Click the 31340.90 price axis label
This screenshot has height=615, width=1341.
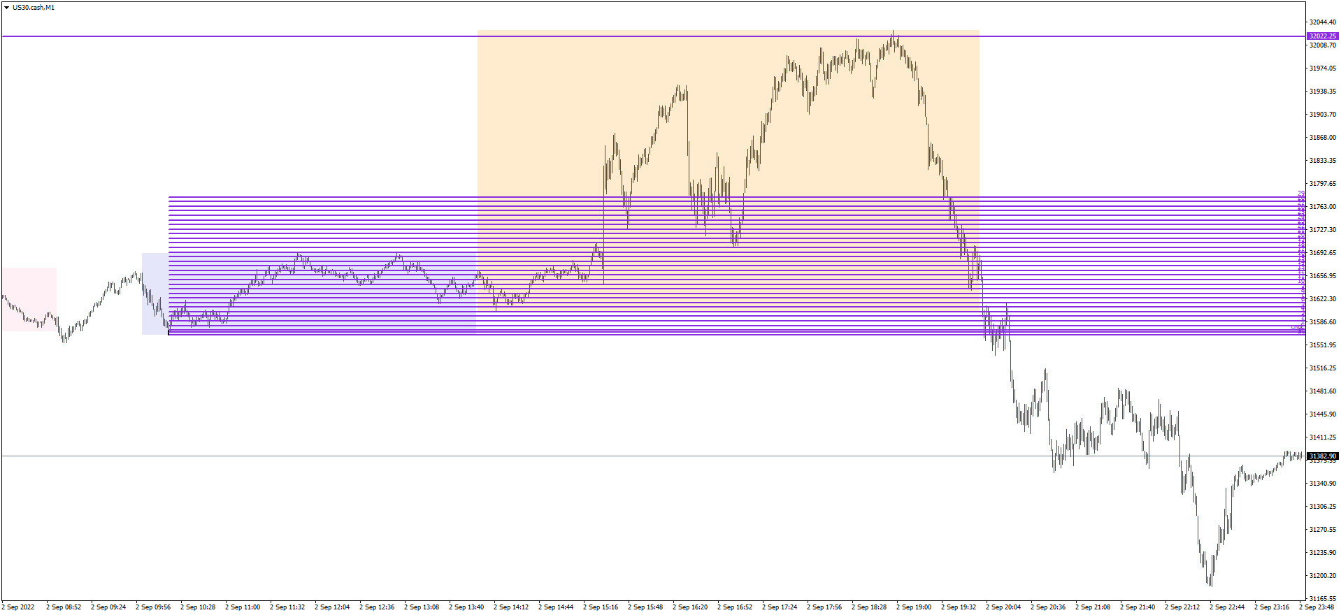click(x=1322, y=484)
